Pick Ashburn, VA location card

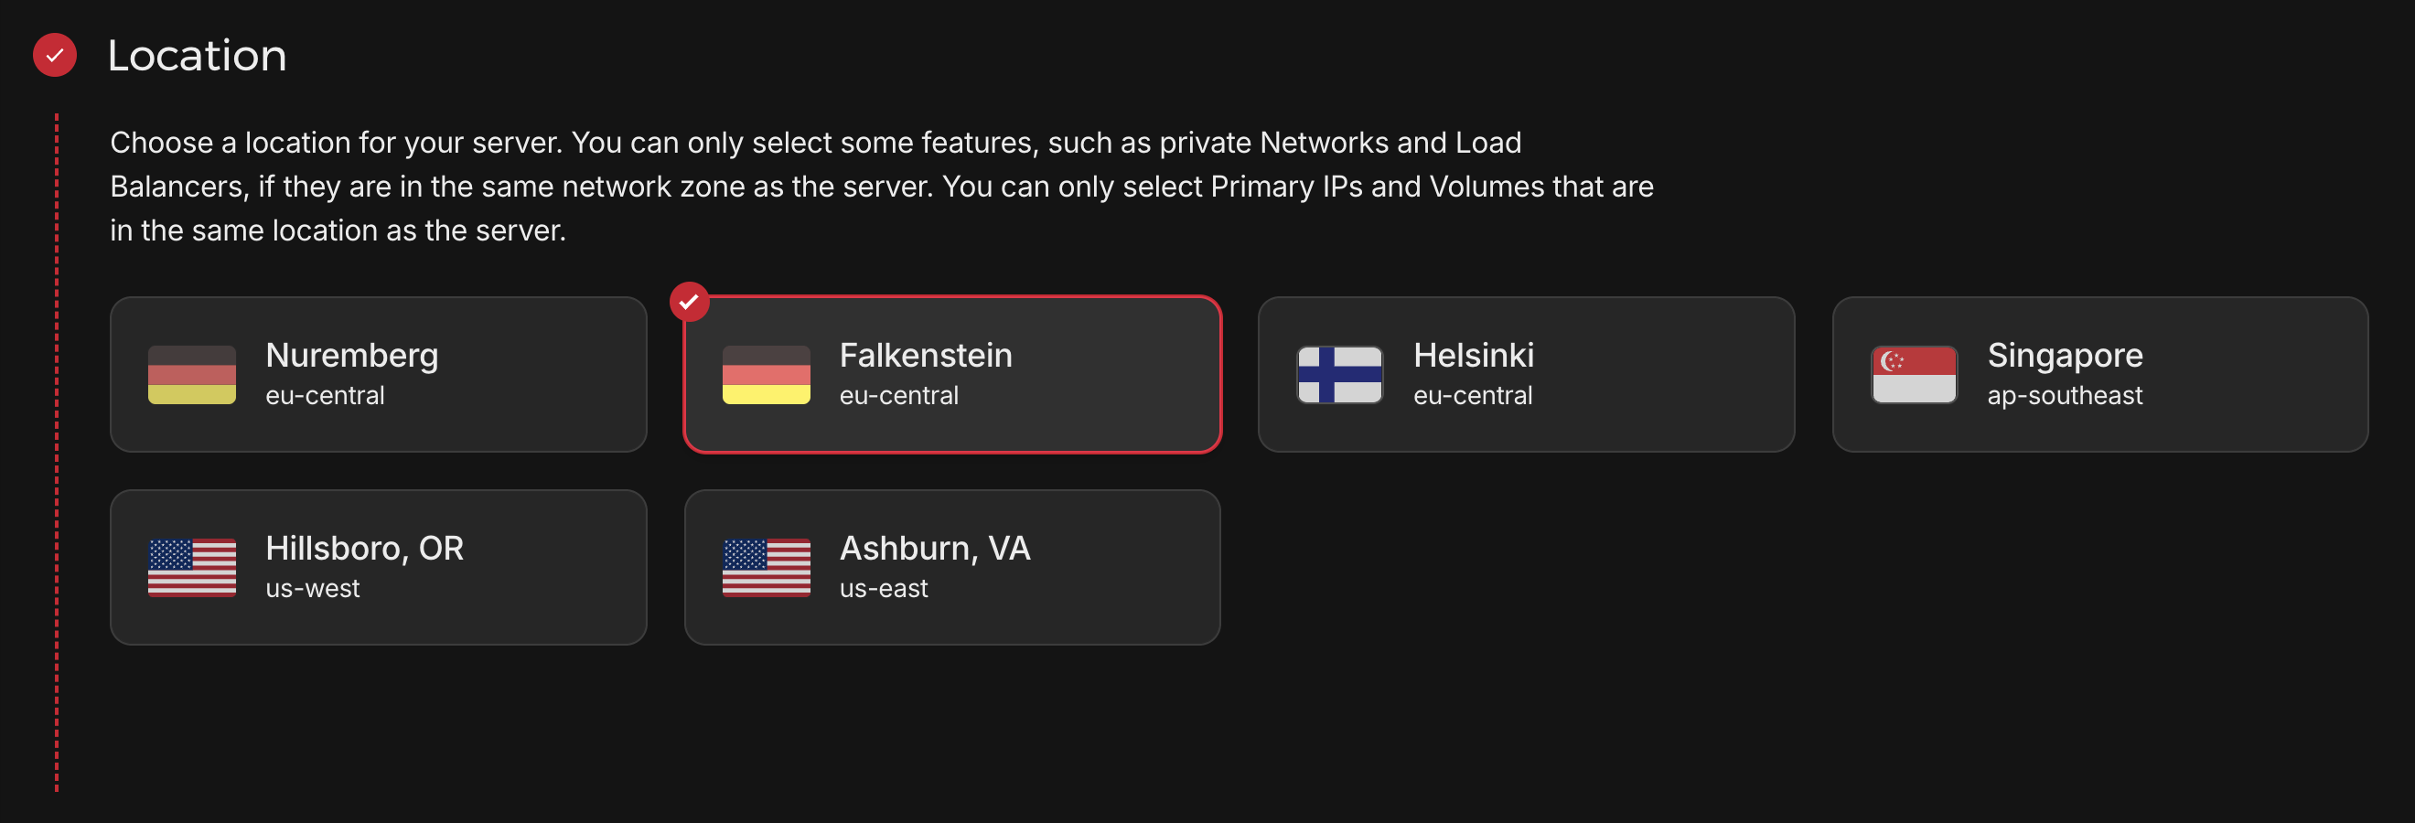[x=952, y=568]
